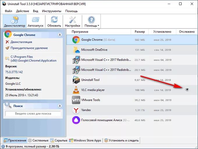Click the Обновить refresh toolbar button
198x149 pixels.
[54, 21]
